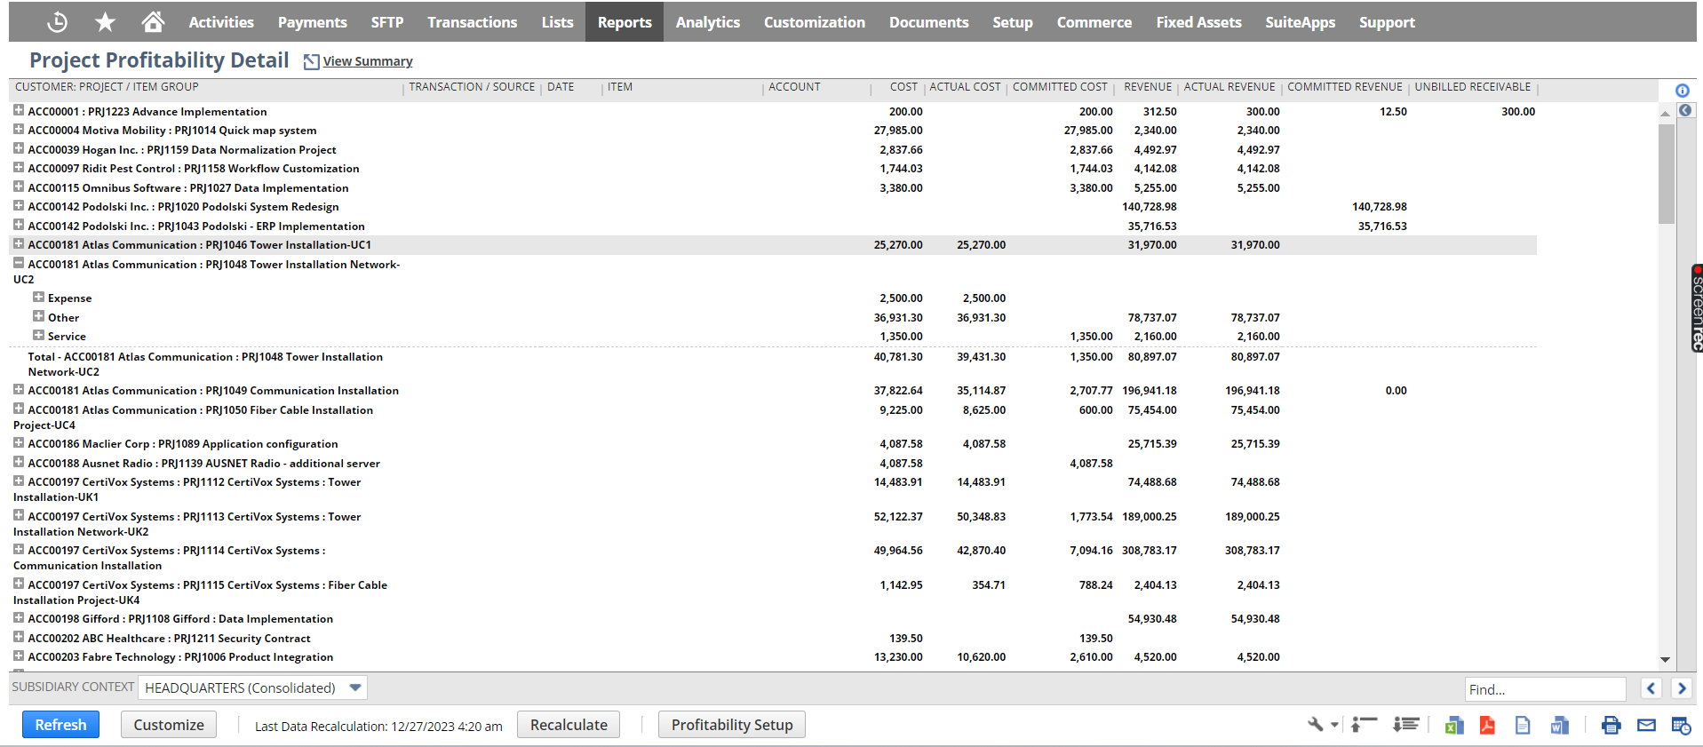Click the Refresh button

click(x=60, y=725)
